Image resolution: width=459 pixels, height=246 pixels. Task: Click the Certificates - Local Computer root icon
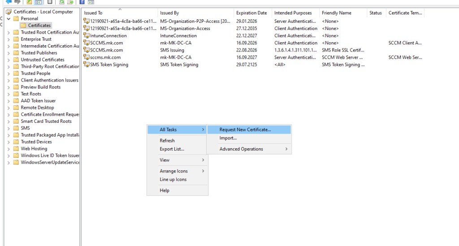tap(9, 12)
